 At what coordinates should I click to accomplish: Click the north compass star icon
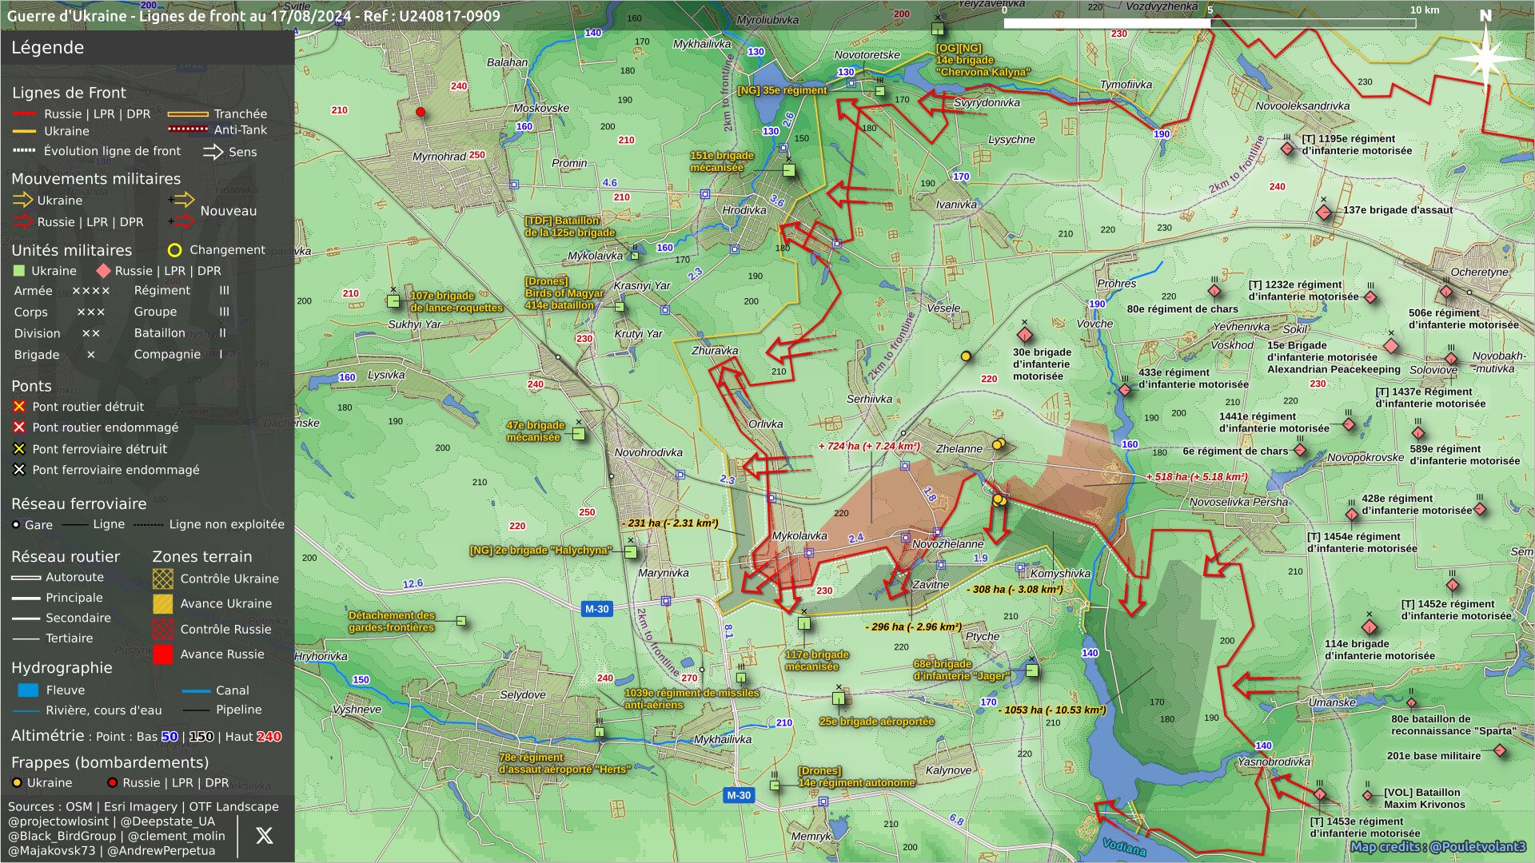1485,58
